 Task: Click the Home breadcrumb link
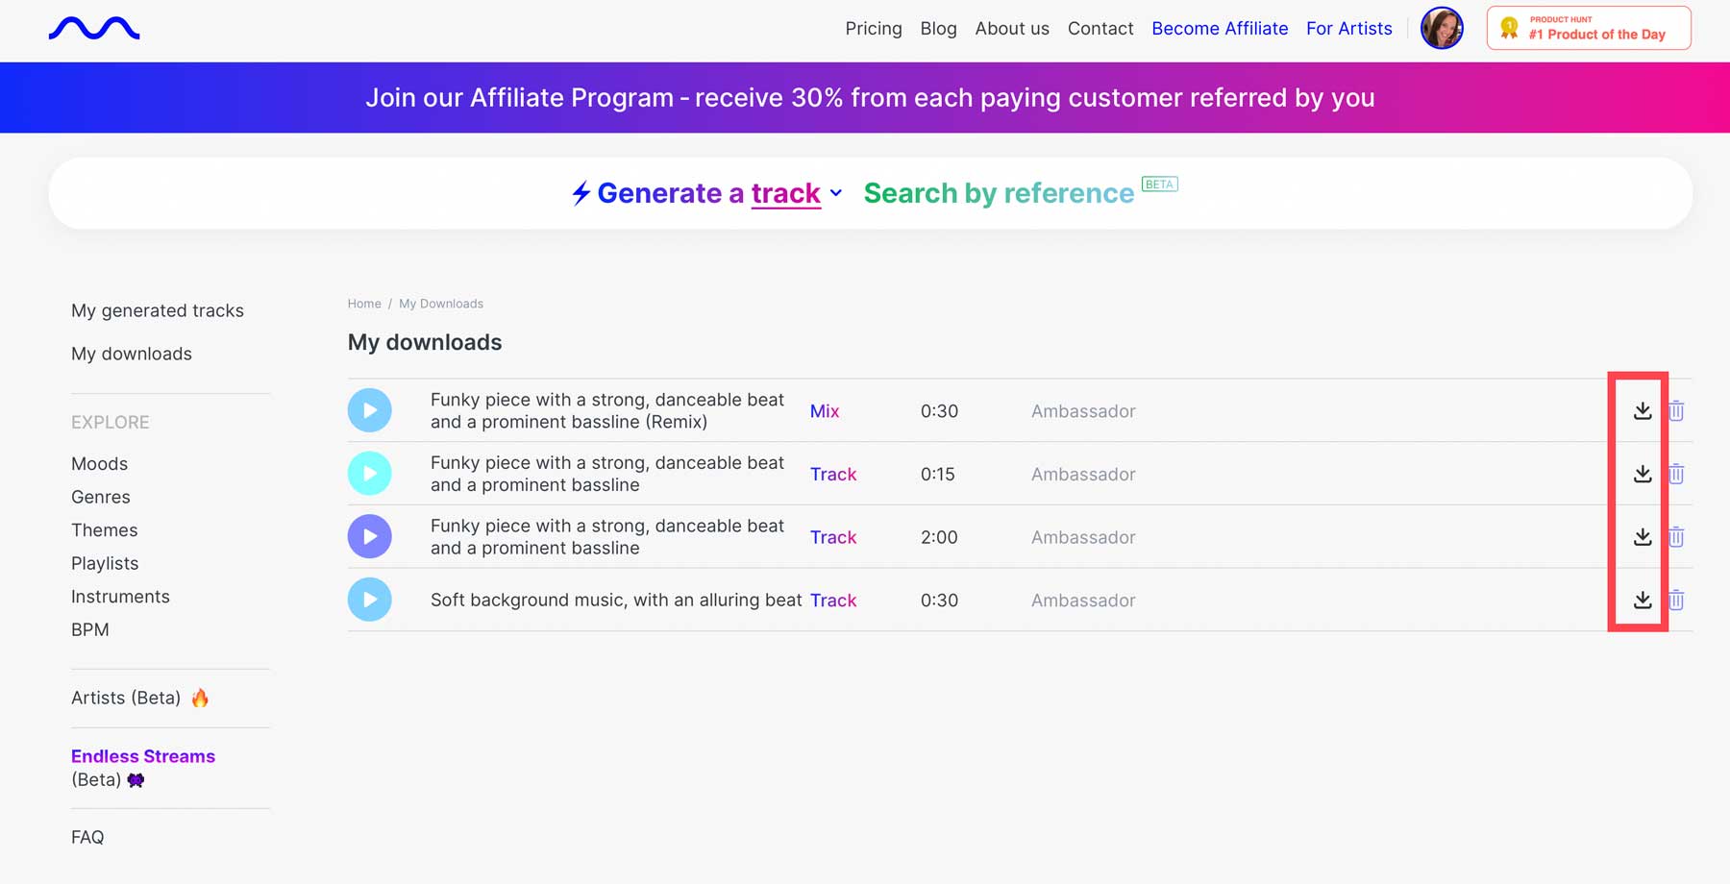[364, 304]
